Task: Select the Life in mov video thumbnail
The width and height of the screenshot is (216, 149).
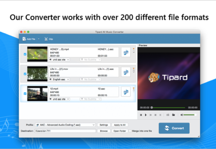Action: (x=37, y=74)
